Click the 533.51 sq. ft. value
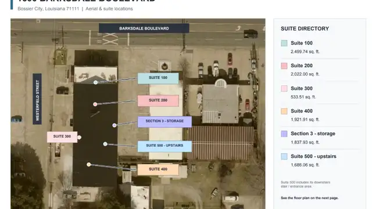 303,97
